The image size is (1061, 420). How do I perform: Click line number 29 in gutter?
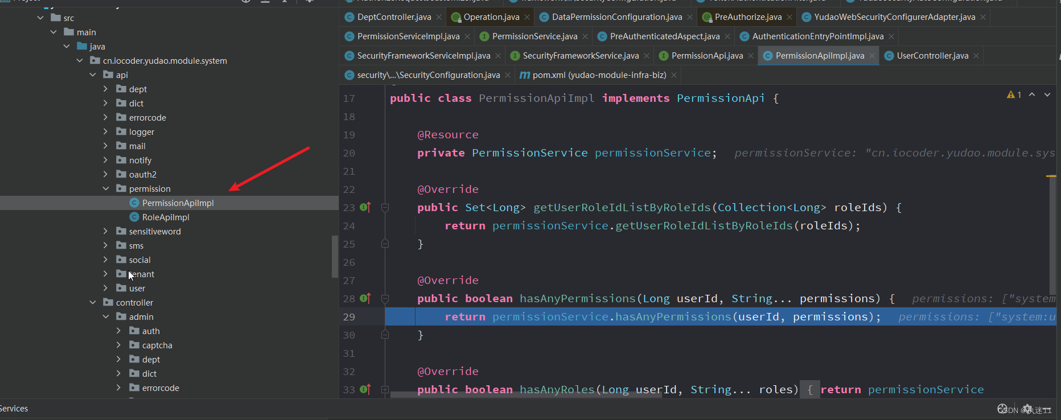[x=349, y=316]
